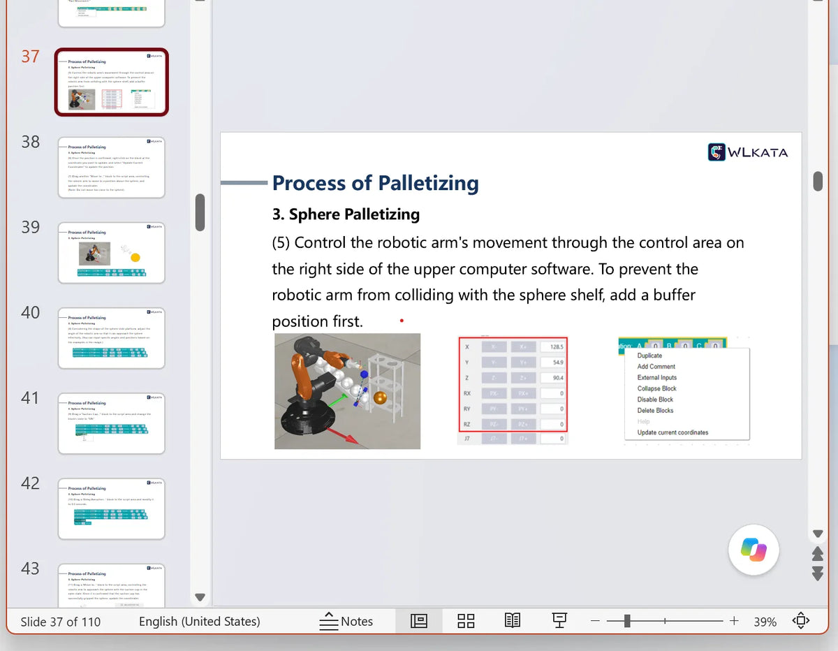Select slide 39 thumbnail
Image resolution: width=838 pixels, height=651 pixels.
coord(112,253)
